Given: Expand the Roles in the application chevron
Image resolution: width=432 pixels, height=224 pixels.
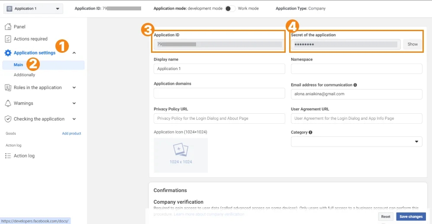Looking at the screenshot, I should tap(74, 87).
